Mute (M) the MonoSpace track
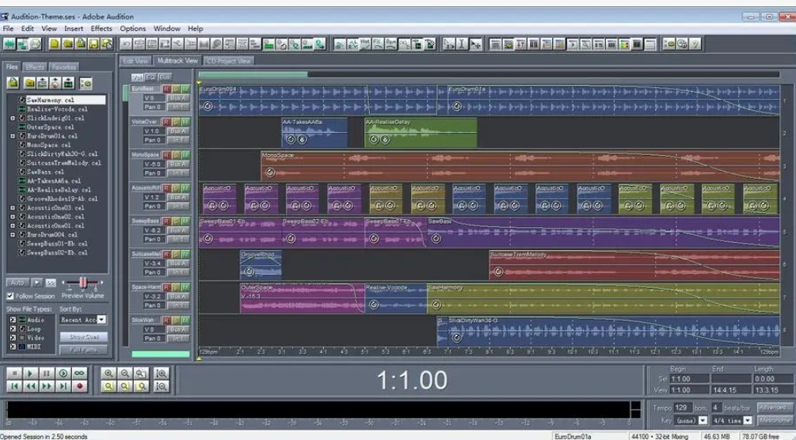The height and width of the screenshot is (440, 796). (x=185, y=155)
